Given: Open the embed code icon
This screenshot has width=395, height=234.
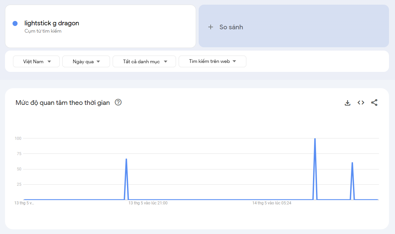Looking at the screenshot, I should point(361,103).
